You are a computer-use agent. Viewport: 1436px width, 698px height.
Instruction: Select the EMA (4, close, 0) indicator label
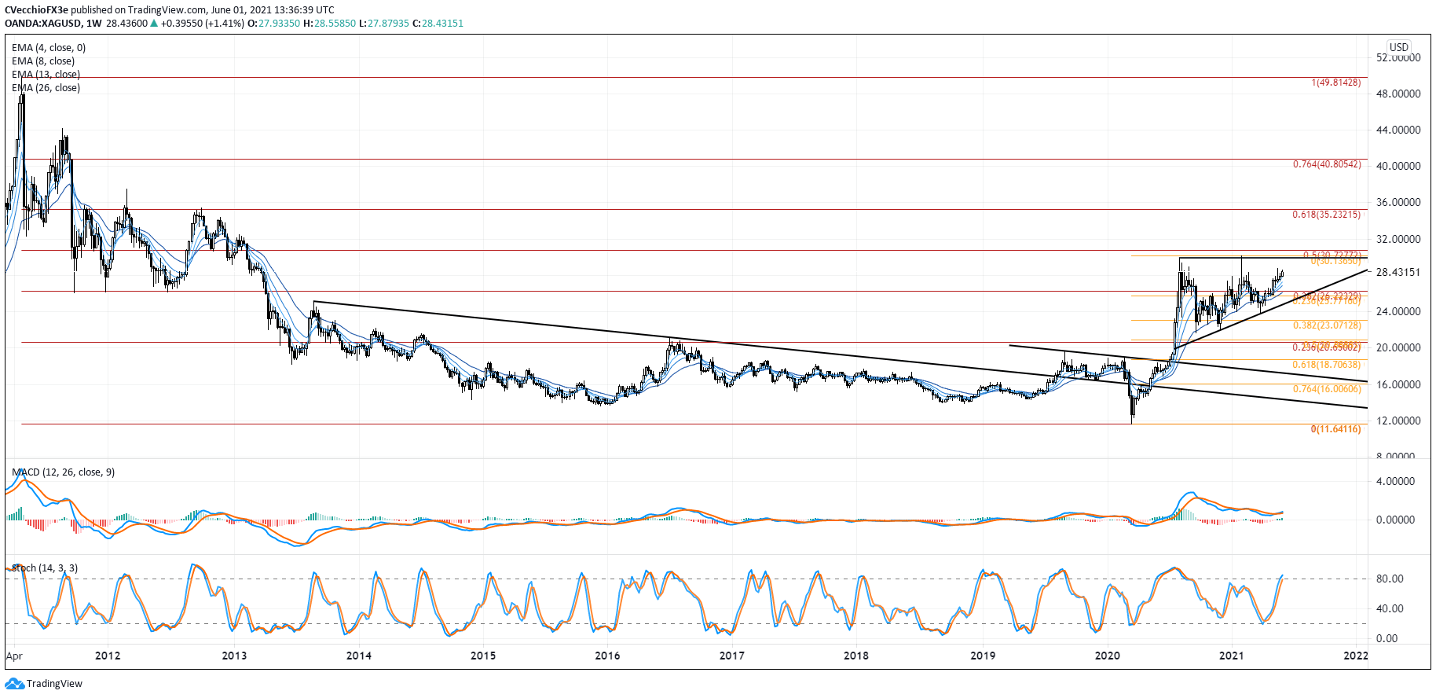click(49, 48)
